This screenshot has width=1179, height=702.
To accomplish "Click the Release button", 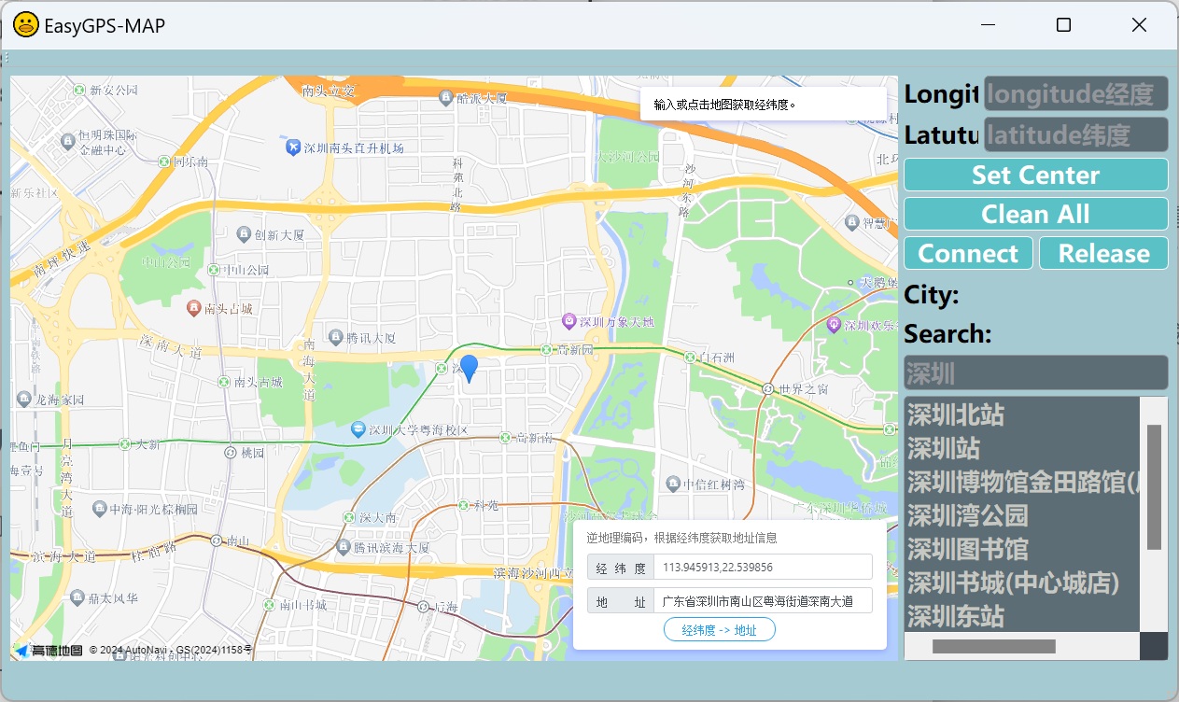I will pyautogui.click(x=1103, y=253).
